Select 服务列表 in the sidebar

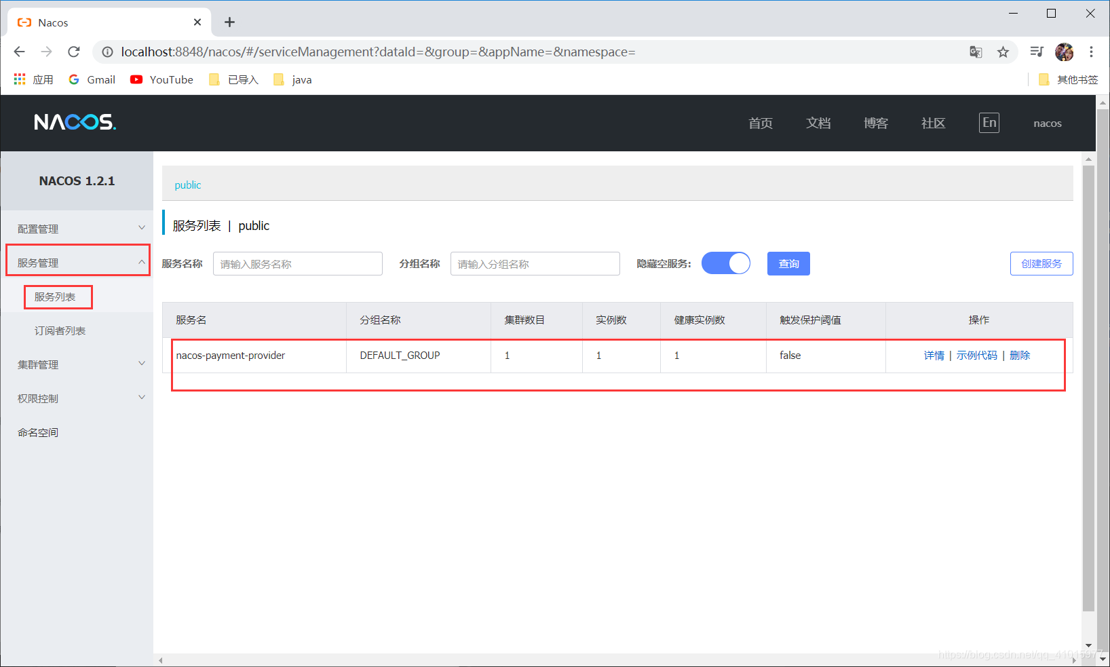click(x=55, y=297)
